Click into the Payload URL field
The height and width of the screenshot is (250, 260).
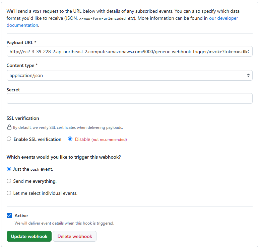(129, 52)
